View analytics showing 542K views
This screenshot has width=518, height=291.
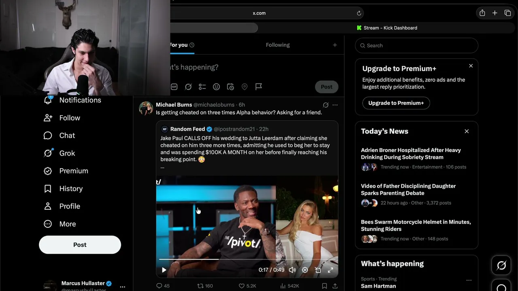(289, 286)
